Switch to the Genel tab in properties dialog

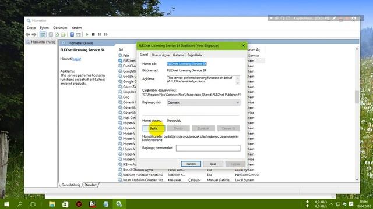point(144,55)
